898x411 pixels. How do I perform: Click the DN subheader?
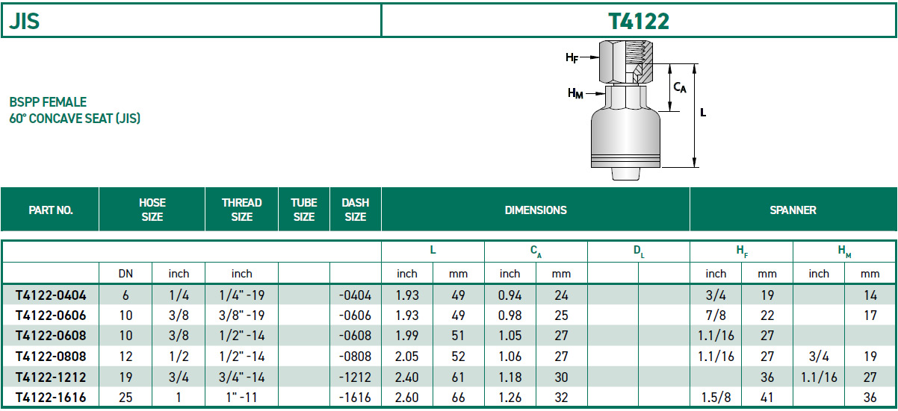pos(126,274)
